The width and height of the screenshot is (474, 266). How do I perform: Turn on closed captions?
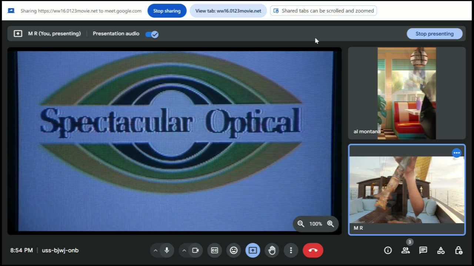(x=214, y=250)
